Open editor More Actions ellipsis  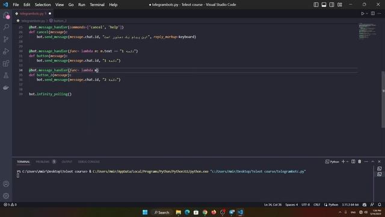(x=380, y=13)
